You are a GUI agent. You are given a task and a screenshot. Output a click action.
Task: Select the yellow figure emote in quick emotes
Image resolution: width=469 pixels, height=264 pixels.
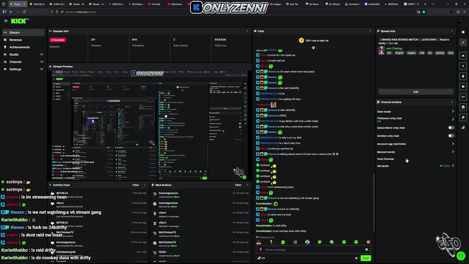tap(271, 242)
